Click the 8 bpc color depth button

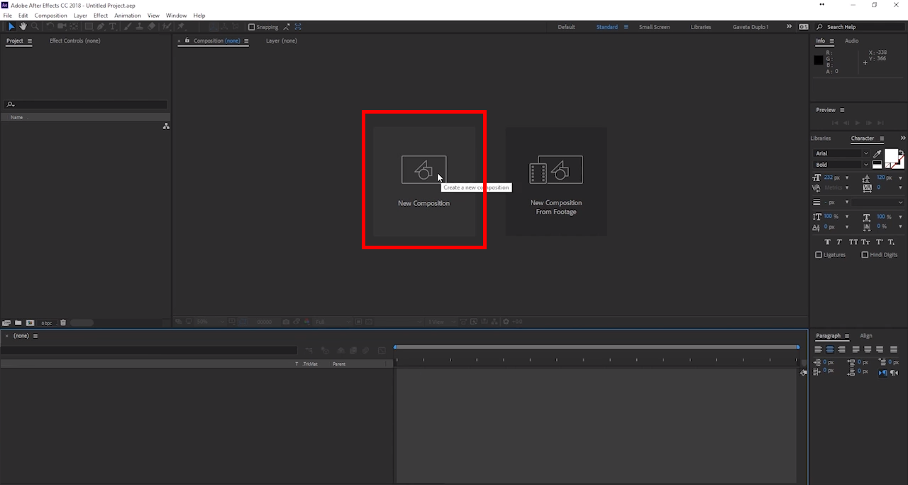pyautogui.click(x=47, y=323)
